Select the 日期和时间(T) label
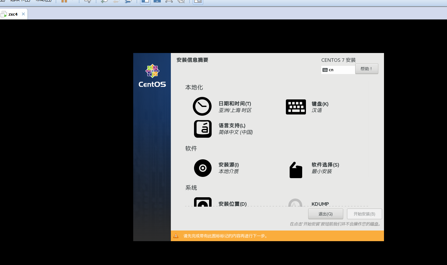Viewport: 447px width, 265px height. (235, 103)
